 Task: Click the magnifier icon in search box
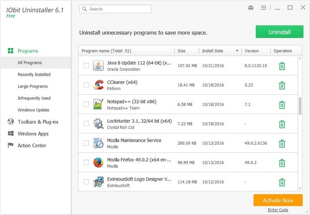click(x=84, y=9)
